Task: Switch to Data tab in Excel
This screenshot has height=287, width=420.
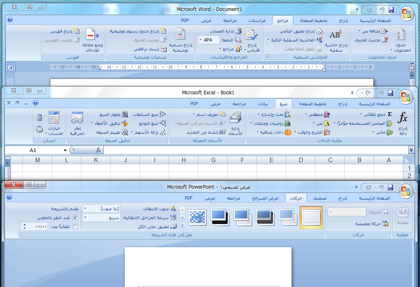Action: tap(263, 104)
